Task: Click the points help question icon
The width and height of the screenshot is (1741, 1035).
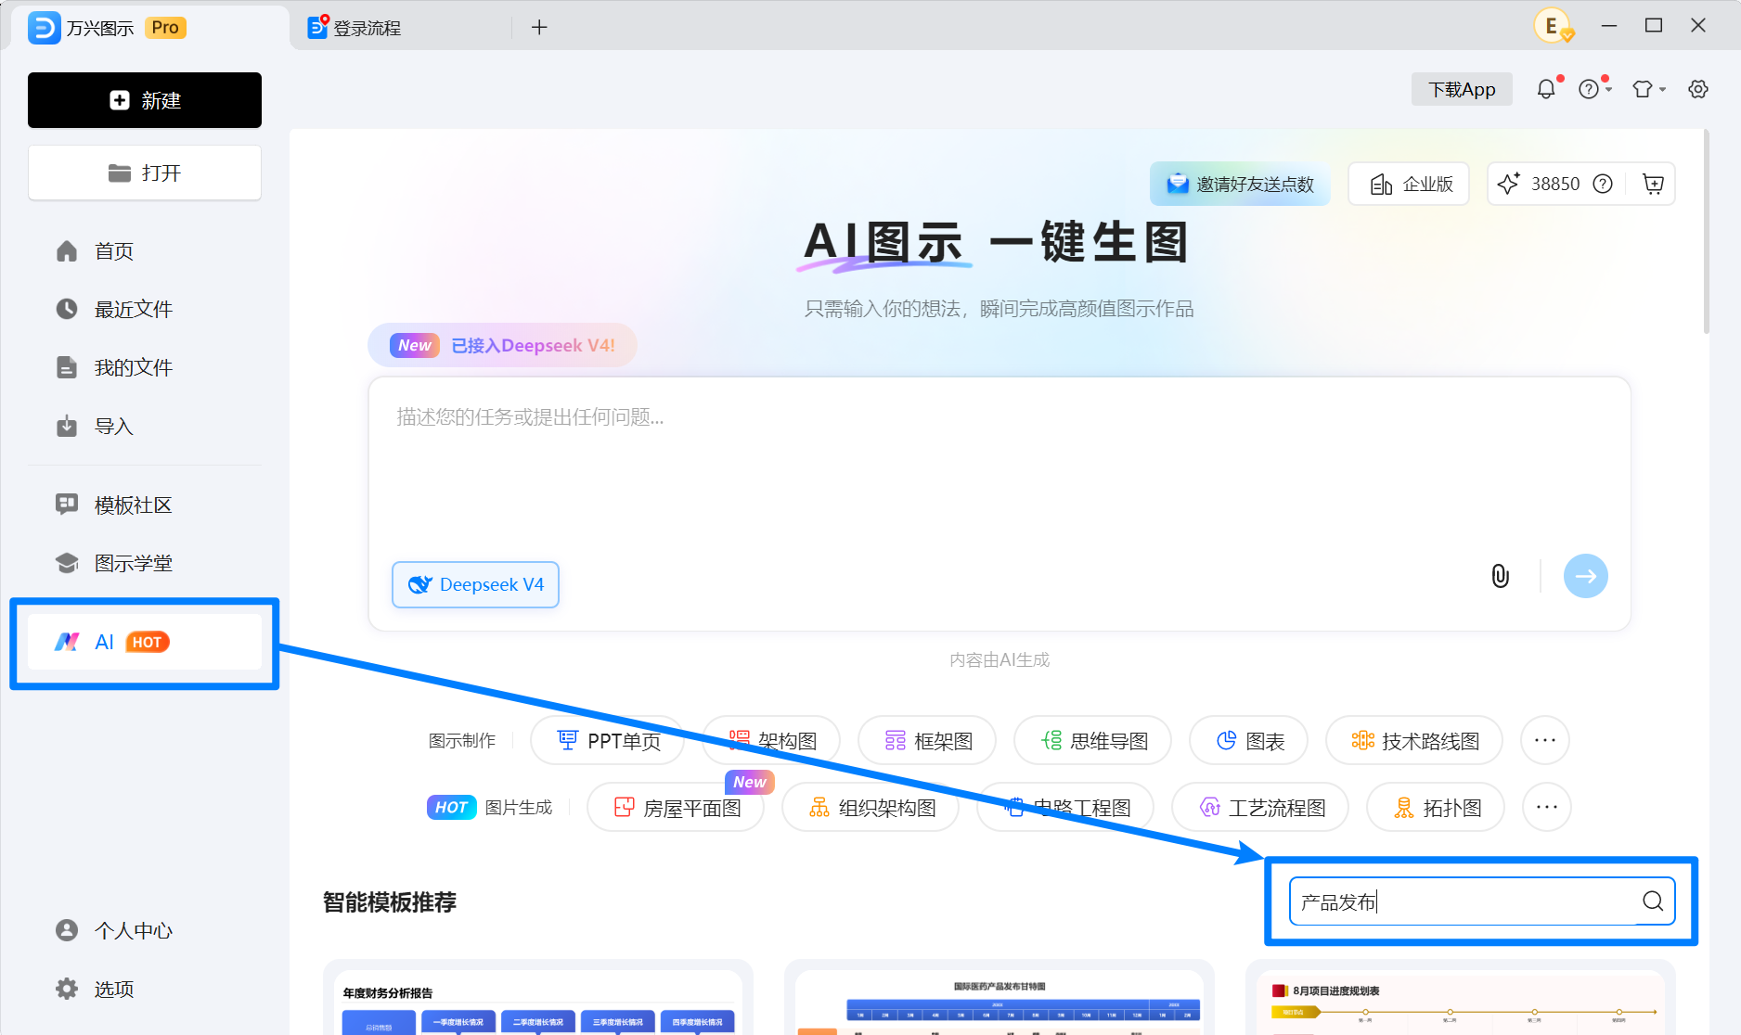Action: (1603, 184)
